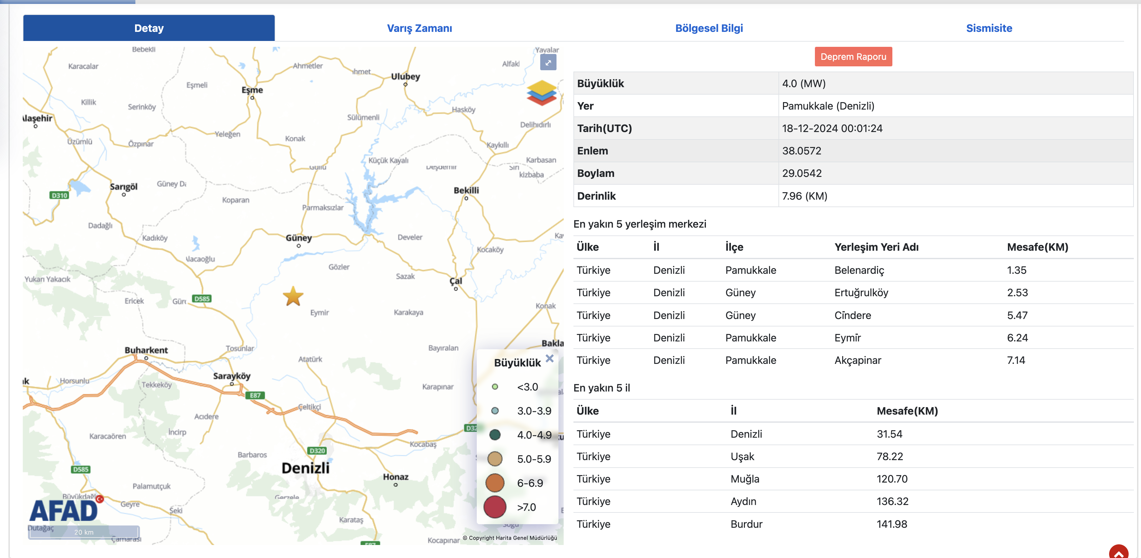Select the longitude value 29.0542
Image resolution: width=1141 pixels, height=558 pixels.
pos(802,173)
